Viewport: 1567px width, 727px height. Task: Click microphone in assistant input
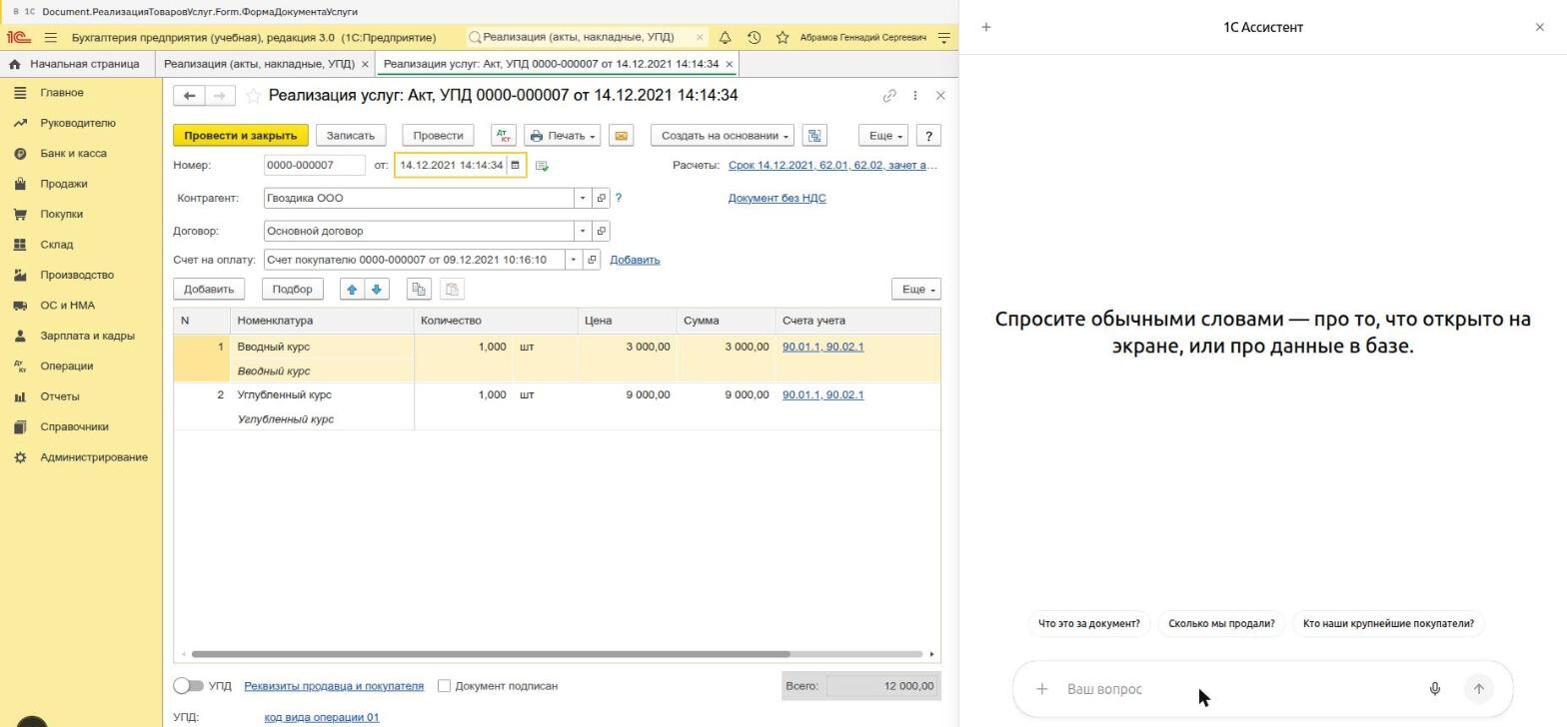pyautogui.click(x=1435, y=689)
